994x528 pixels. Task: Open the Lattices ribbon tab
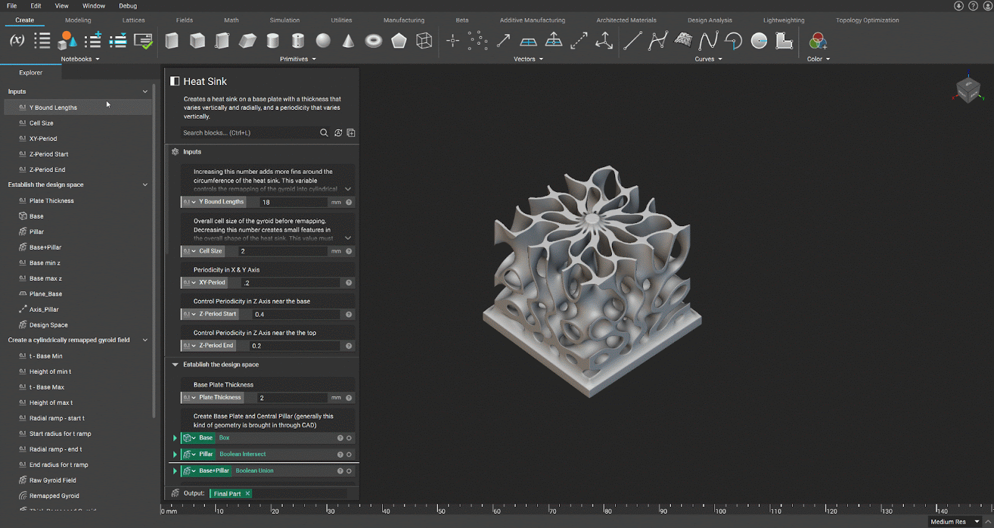click(x=134, y=20)
